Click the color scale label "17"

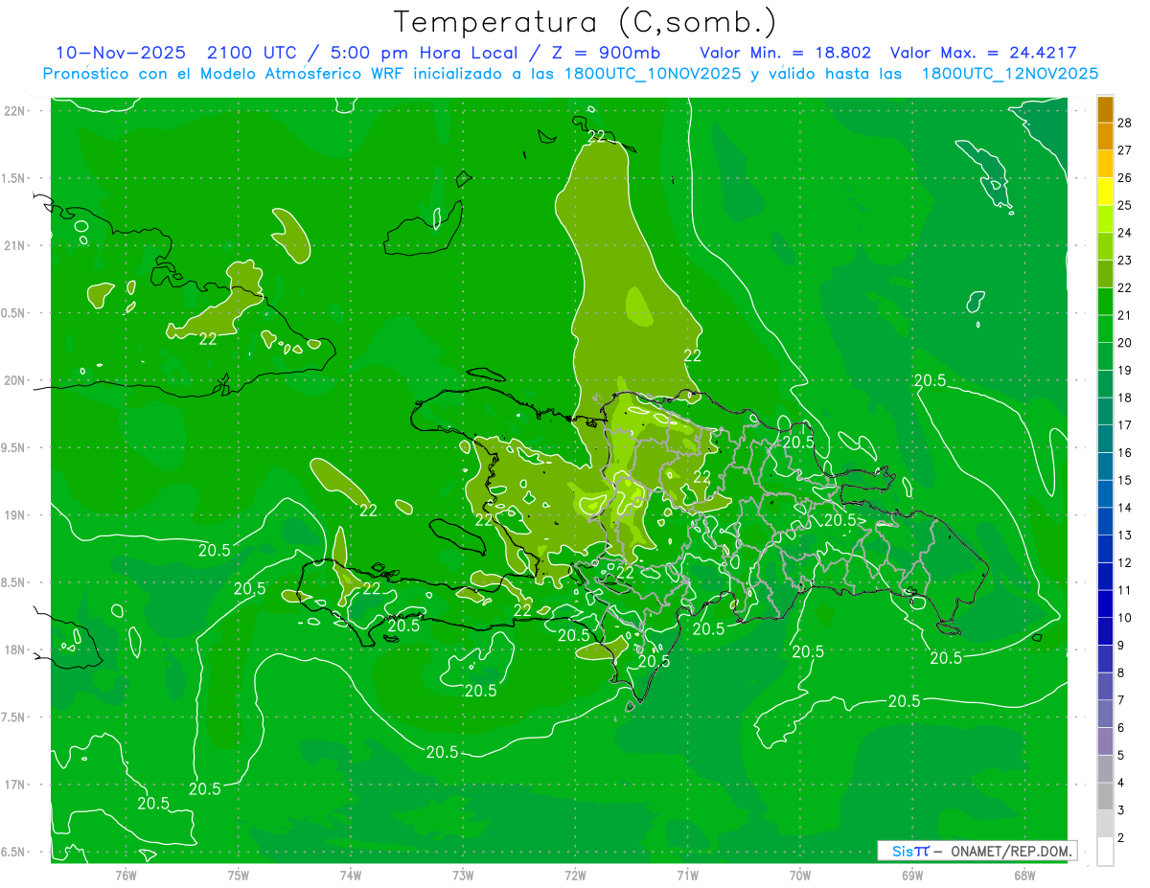tap(1125, 425)
